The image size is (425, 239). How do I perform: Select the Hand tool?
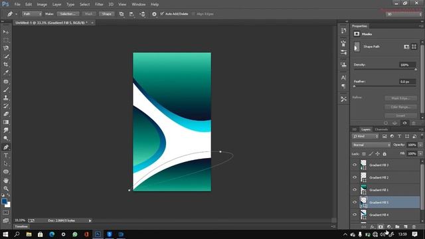click(x=6, y=181)
